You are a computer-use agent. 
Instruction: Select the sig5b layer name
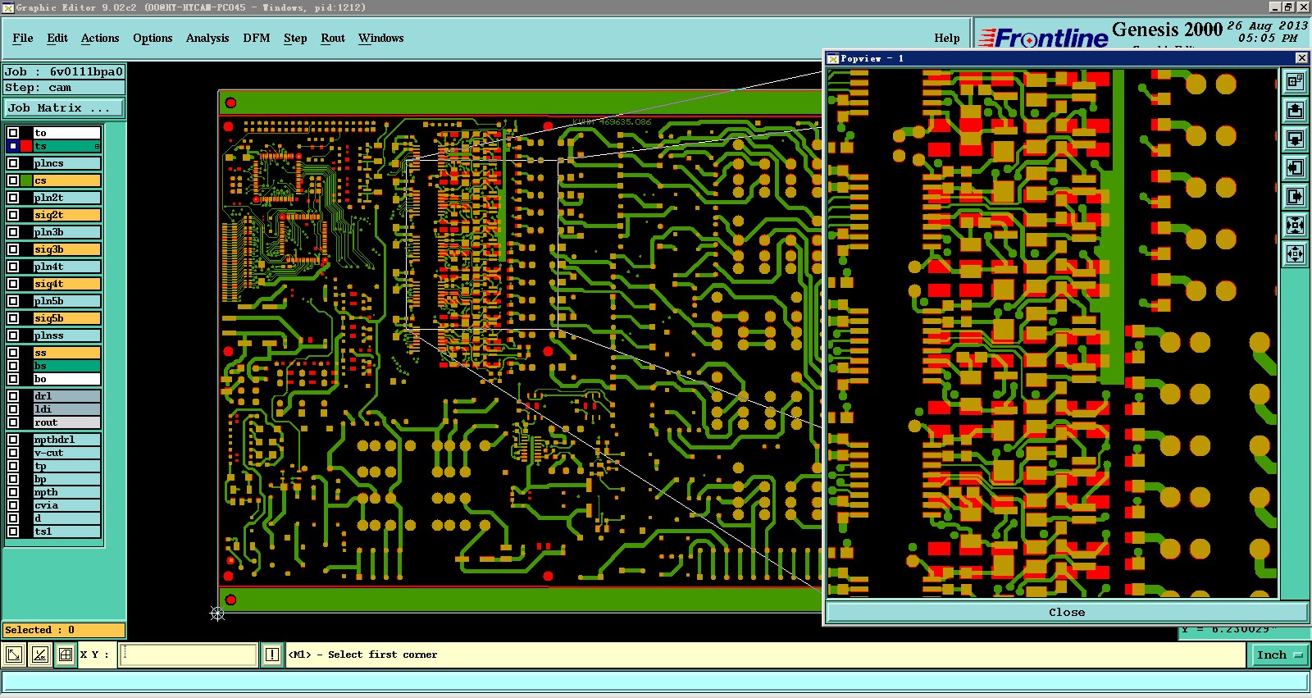click(66, 318)
